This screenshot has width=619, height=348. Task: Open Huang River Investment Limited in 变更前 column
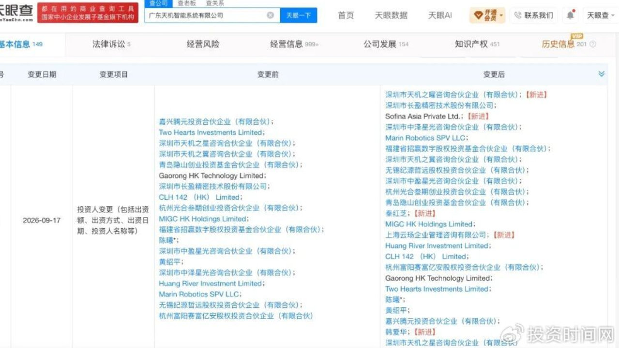[x=211, y=284]
